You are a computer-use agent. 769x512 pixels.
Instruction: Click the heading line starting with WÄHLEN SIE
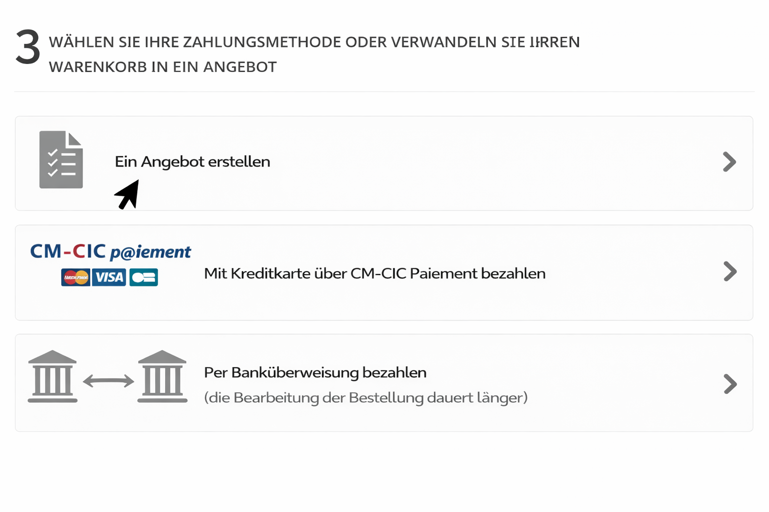314,42
